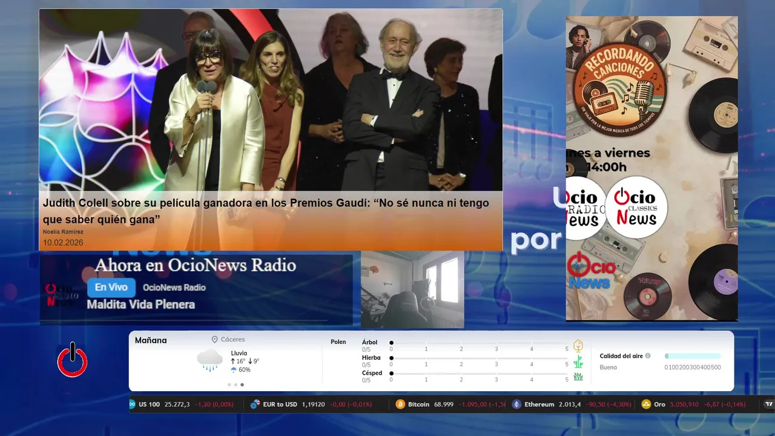Click the Ocio Classics News circle logo
This screenshot has height=436, width=775.
click(x=636, y=208)
